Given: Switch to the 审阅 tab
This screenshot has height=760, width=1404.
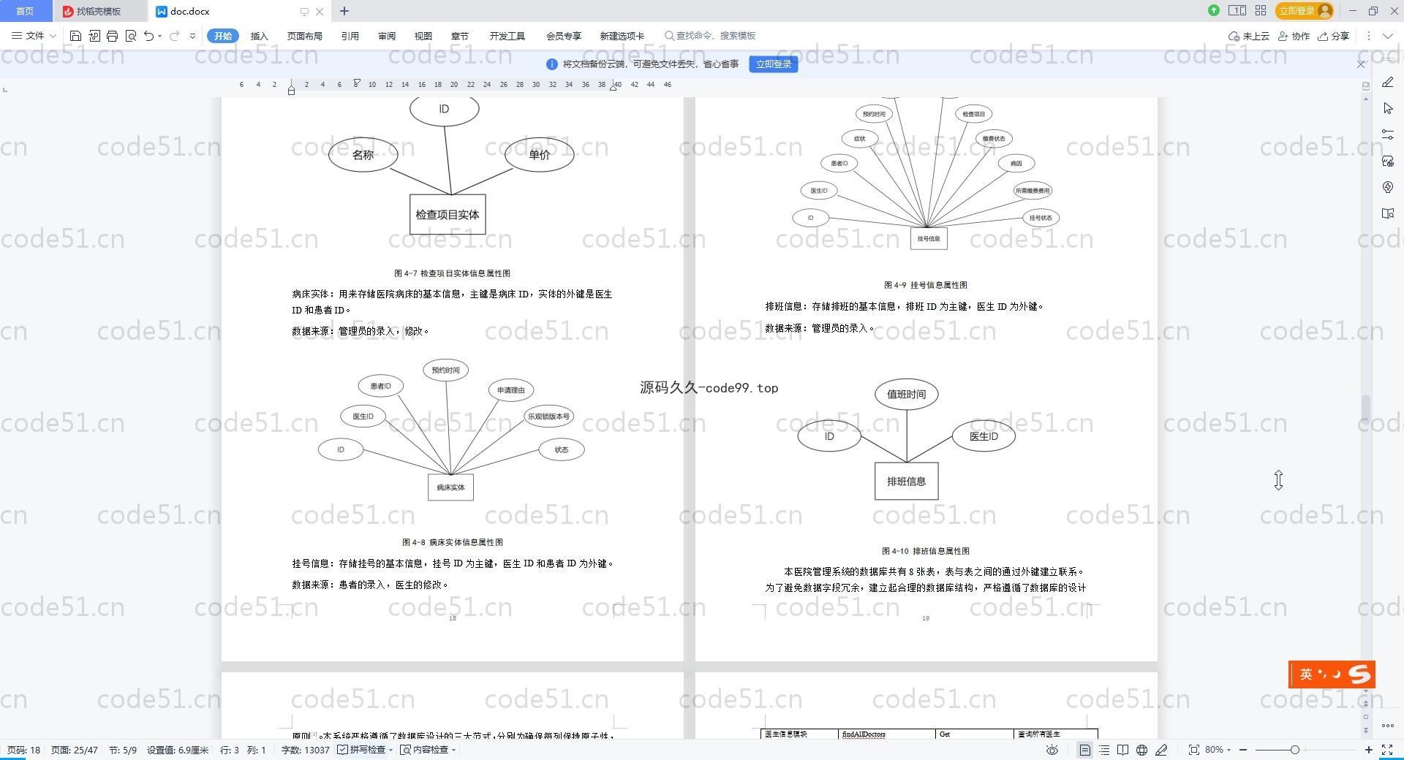Looking at the screenshot, I should coord(387,36).
